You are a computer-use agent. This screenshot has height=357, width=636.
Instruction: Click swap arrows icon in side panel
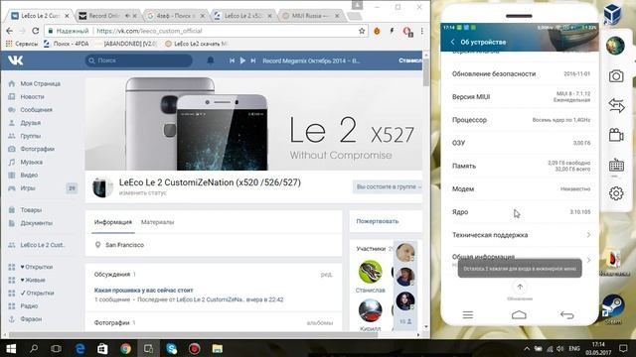point(616,106)
